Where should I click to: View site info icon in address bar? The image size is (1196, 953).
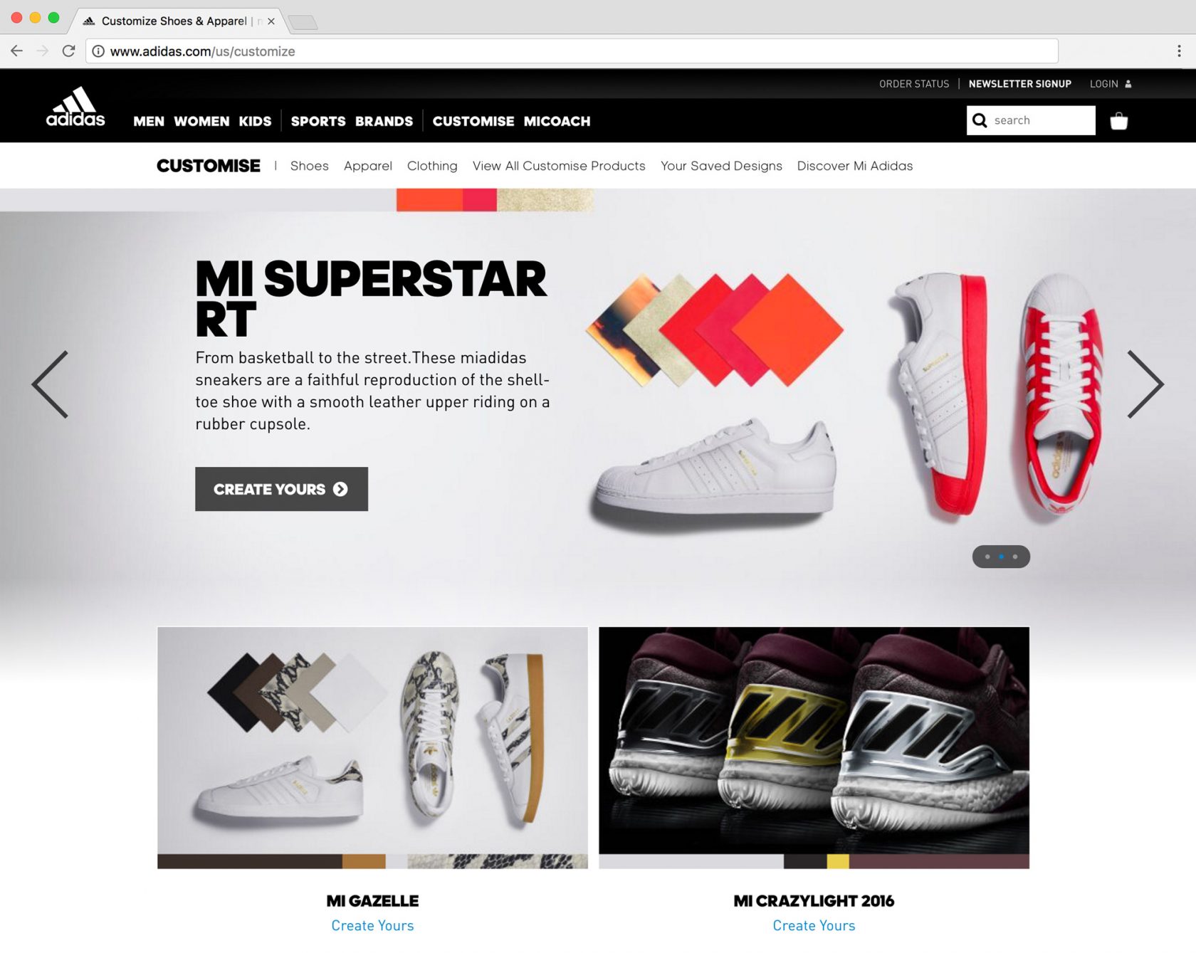click(x=98, y=51)
